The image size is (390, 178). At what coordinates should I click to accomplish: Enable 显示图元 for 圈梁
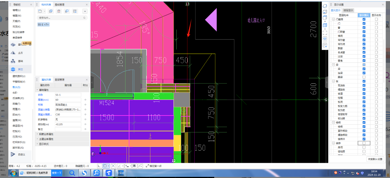(x=364, y=77)
